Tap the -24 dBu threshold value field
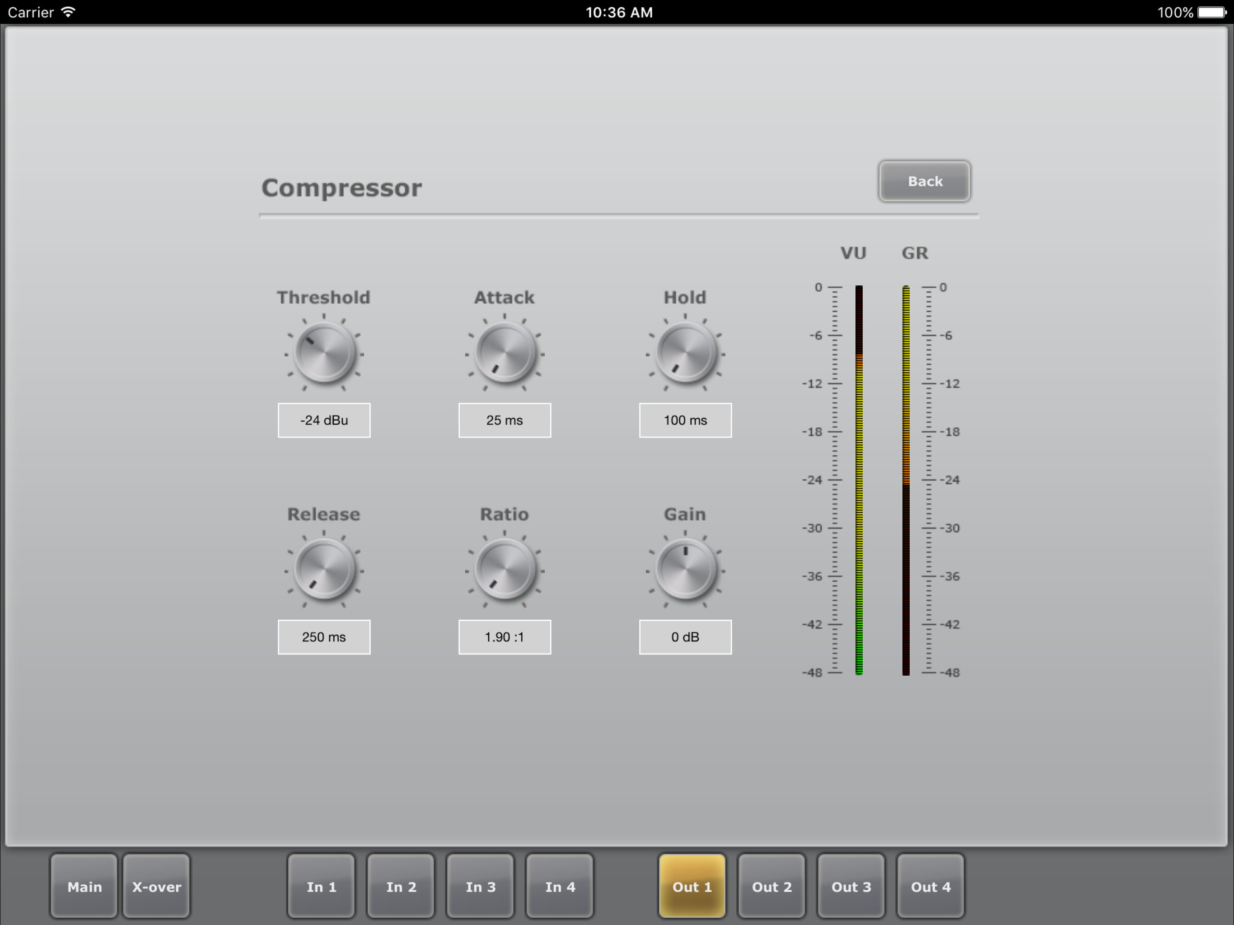 [324, 420]
